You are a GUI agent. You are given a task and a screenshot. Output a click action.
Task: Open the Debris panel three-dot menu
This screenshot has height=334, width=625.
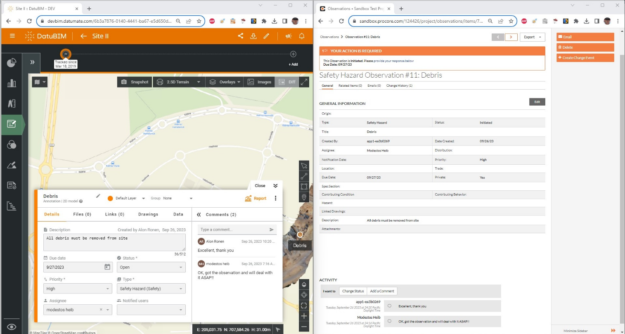(x=275, y=198)
